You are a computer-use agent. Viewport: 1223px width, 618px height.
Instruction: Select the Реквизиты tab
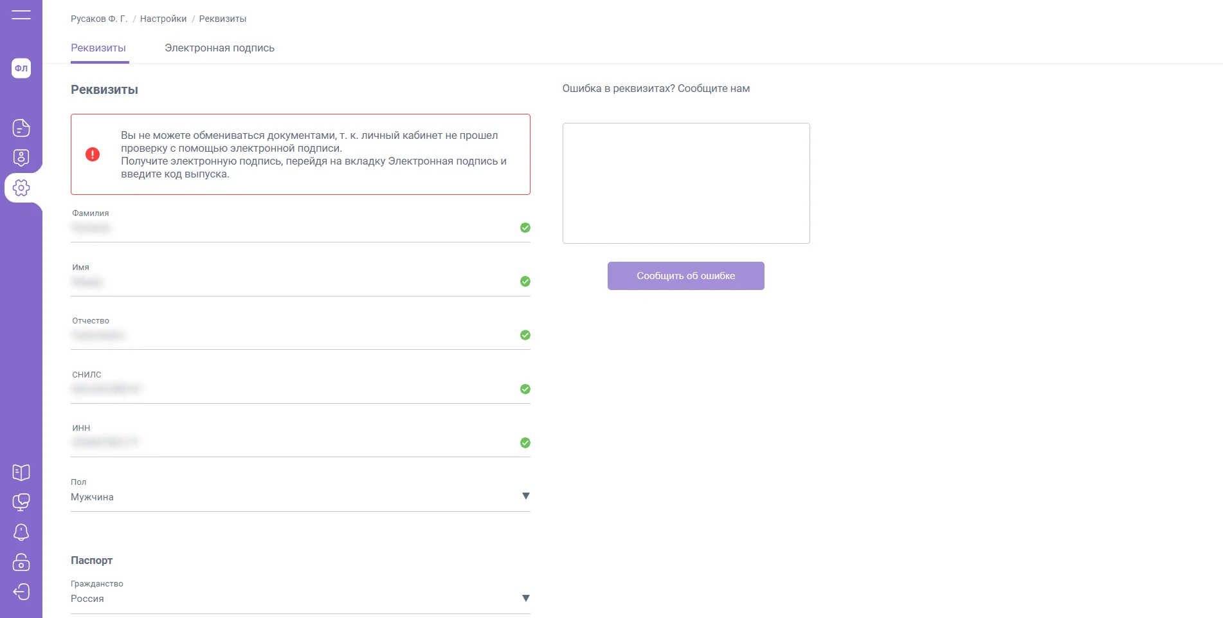coord(98,48)
